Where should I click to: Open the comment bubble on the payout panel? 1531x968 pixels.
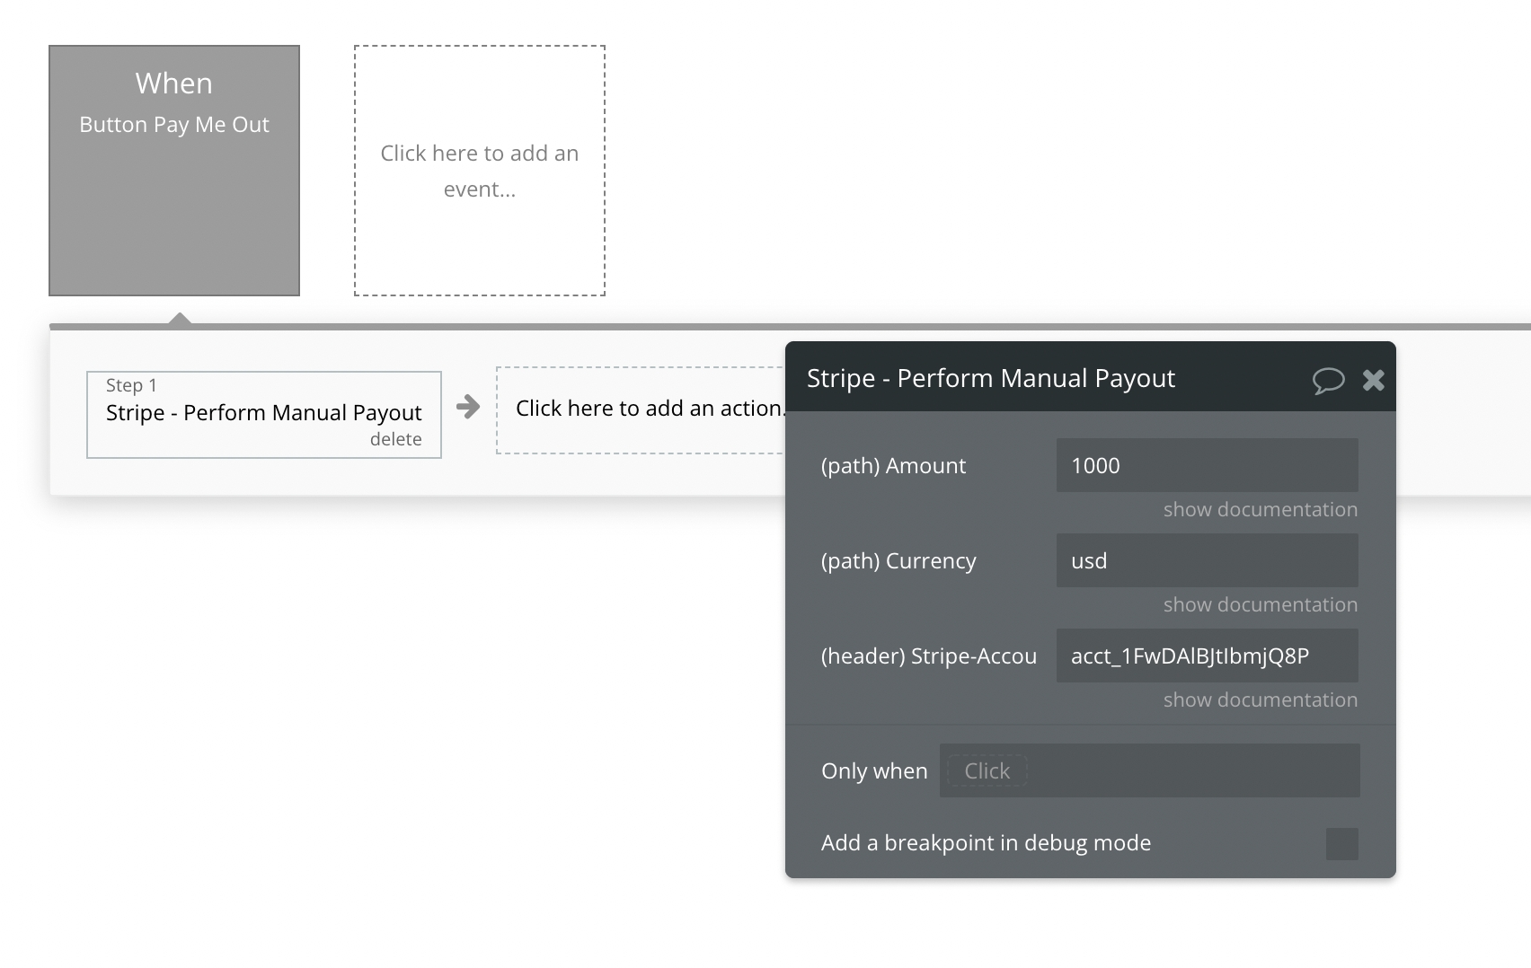1328,380
